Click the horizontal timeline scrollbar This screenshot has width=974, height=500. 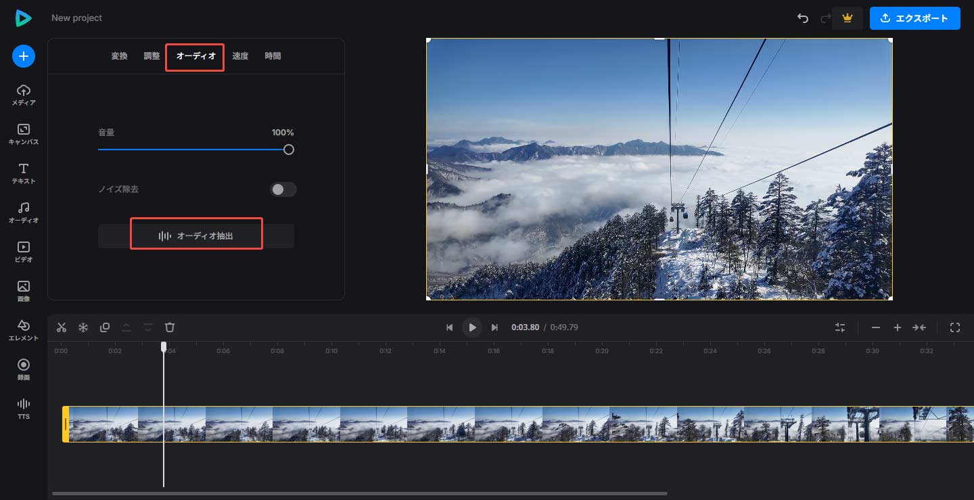(x=360, y=493)
